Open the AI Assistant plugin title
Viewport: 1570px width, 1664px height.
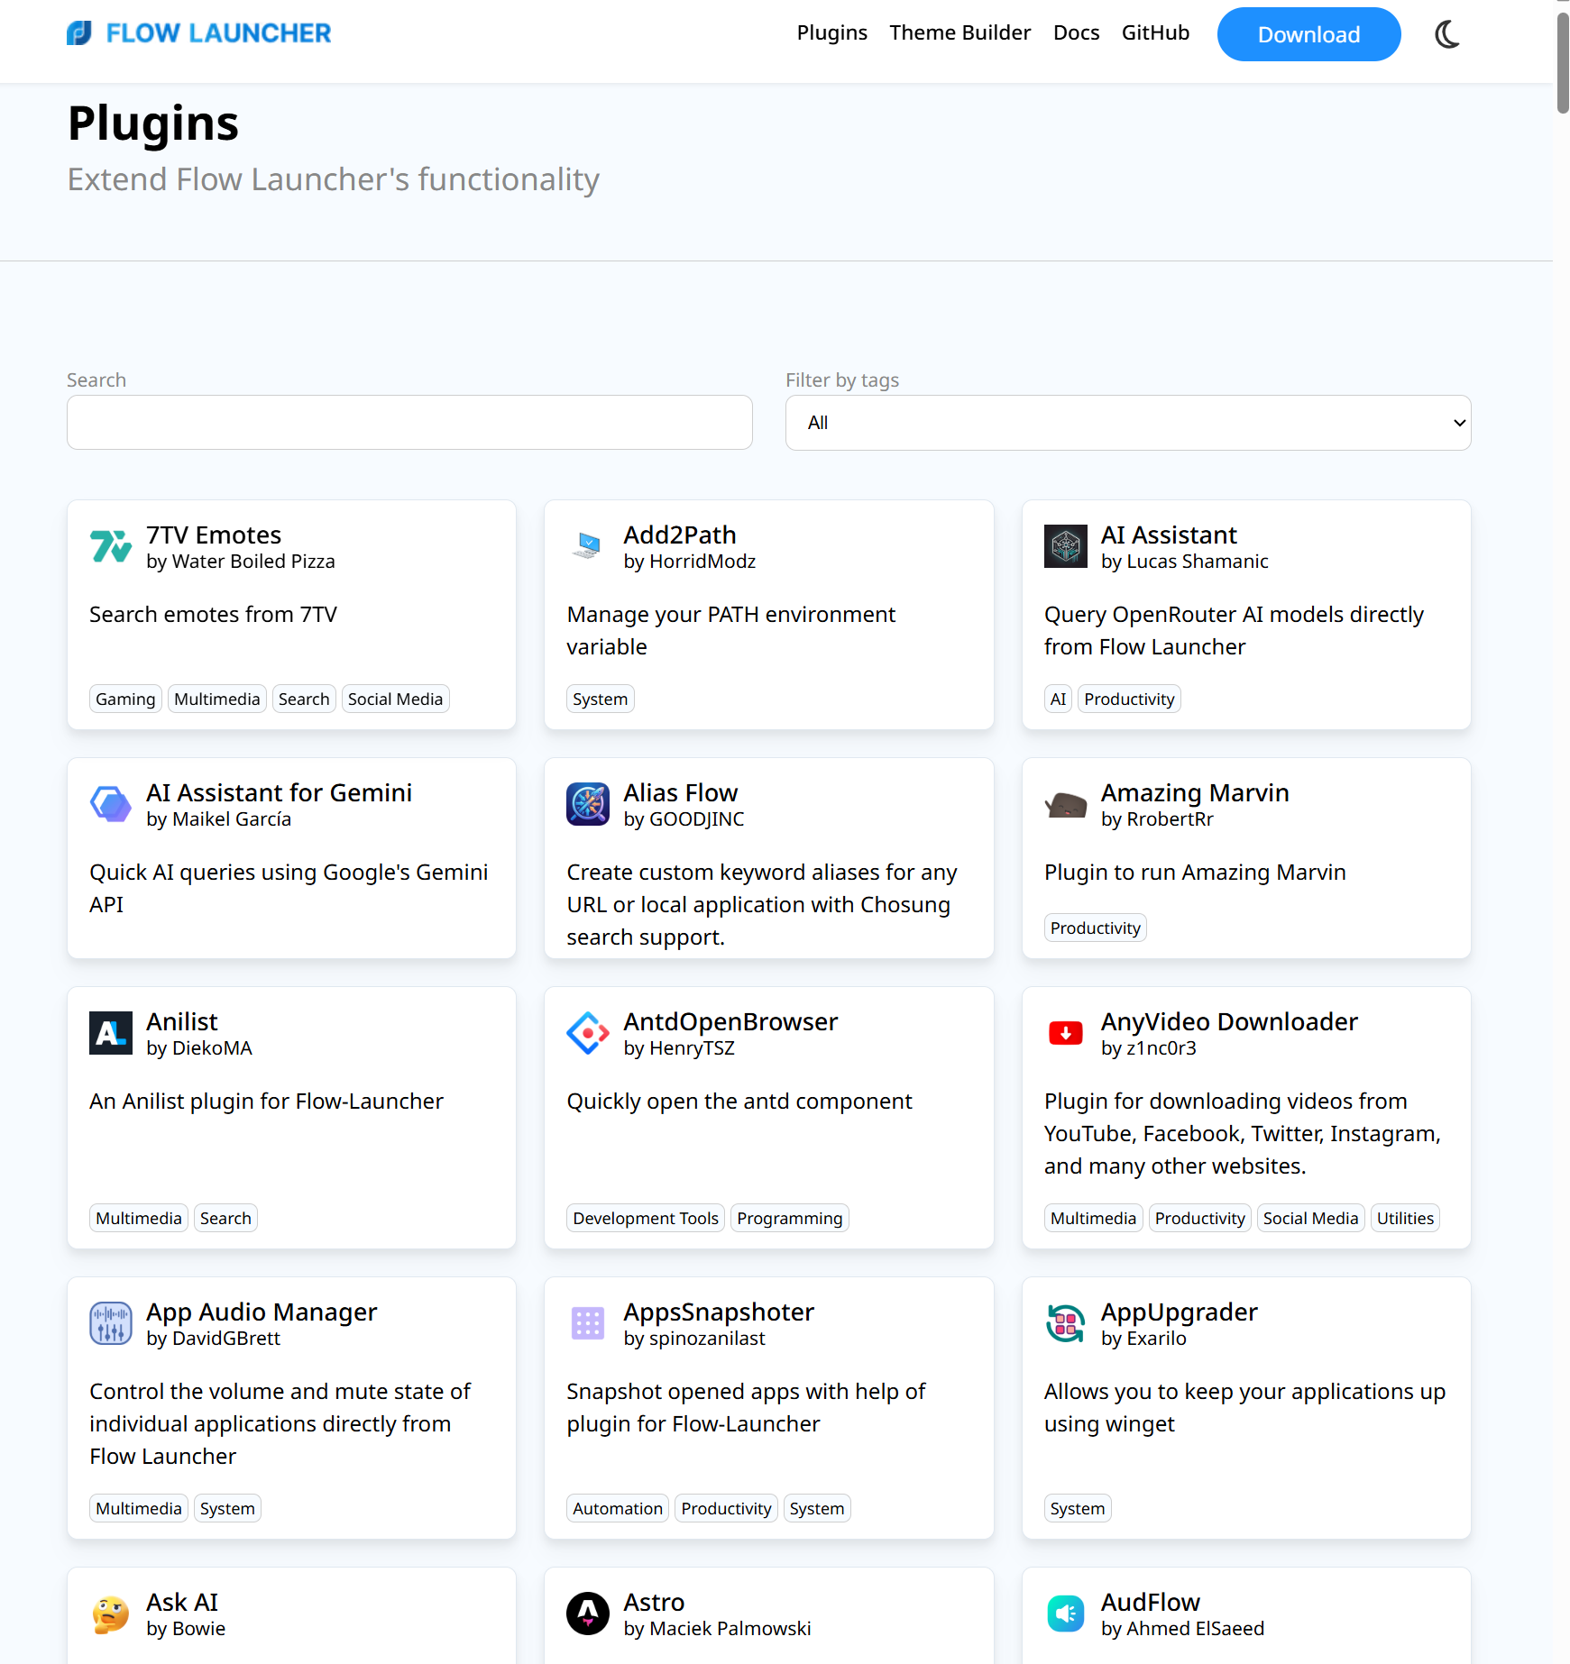coord(1169,535)
